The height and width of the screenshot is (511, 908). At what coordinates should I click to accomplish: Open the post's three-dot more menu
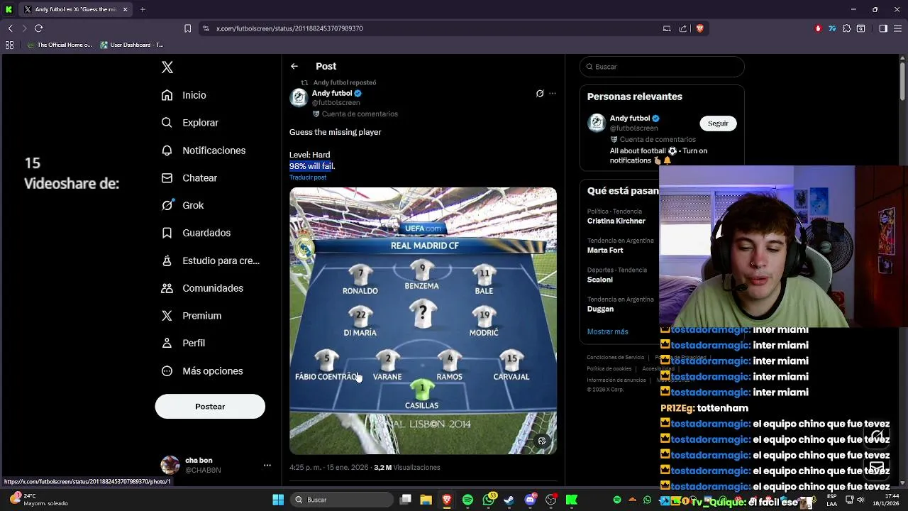(553, 94)
